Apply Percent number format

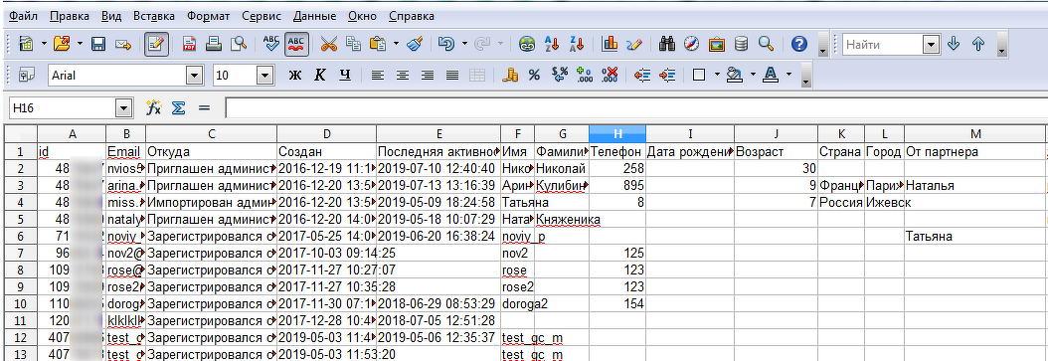[534, 75]
